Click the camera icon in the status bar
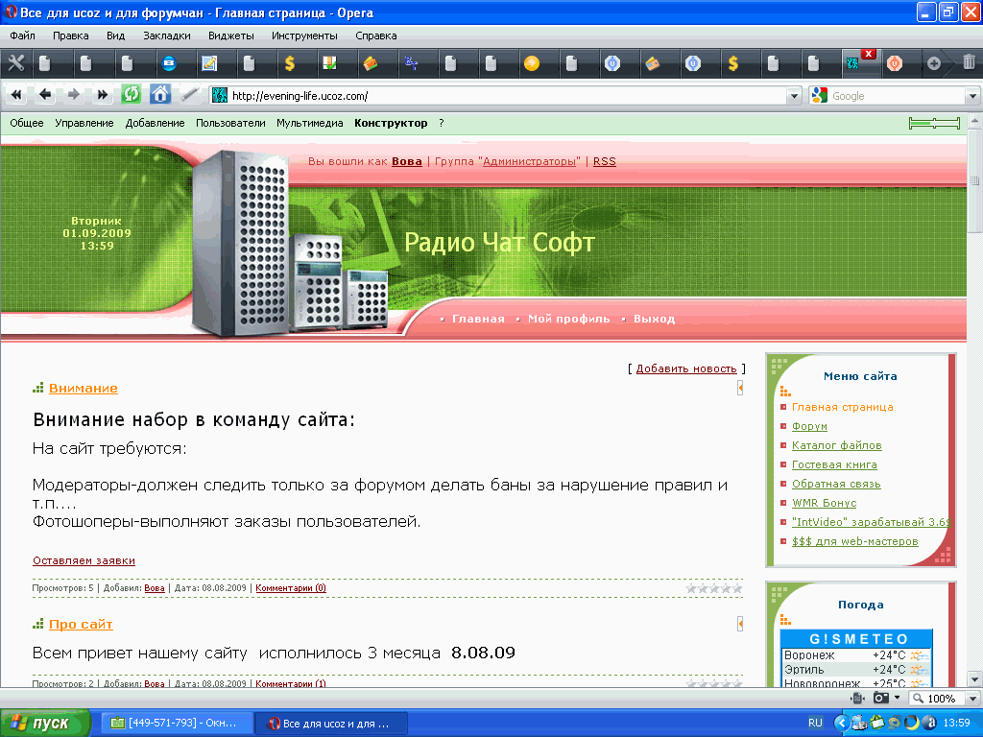Image resolution: width=983 pixels, height=737 pixels. tap(881, 699)
